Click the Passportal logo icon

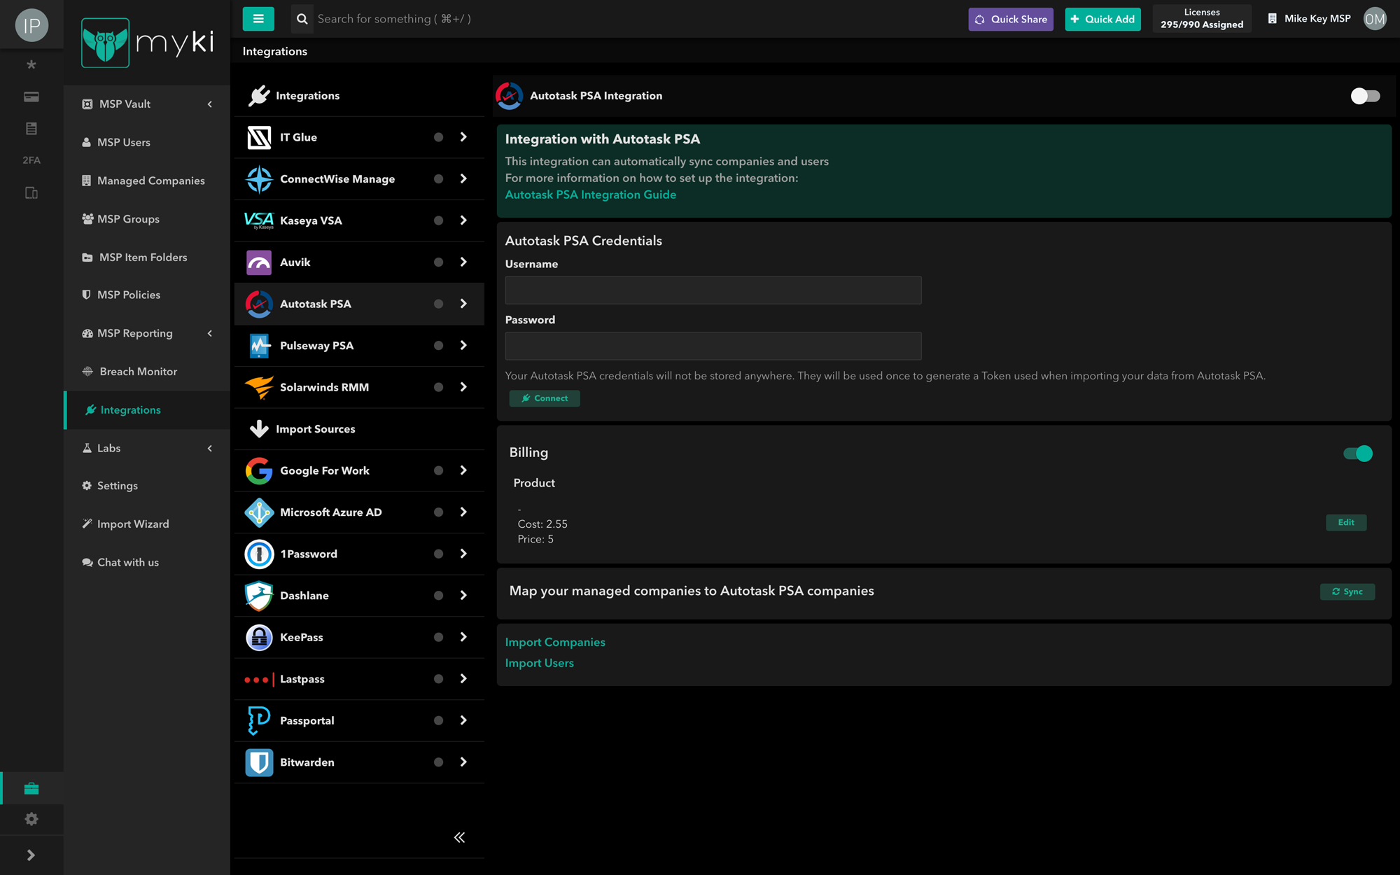(x=259, y=720)
